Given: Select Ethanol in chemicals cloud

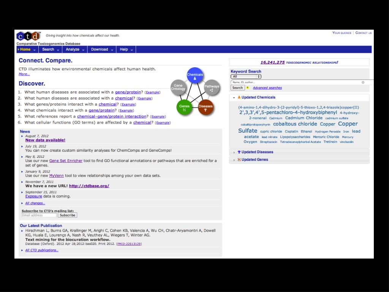Looking at the screenshot, I should pos(307,132).
